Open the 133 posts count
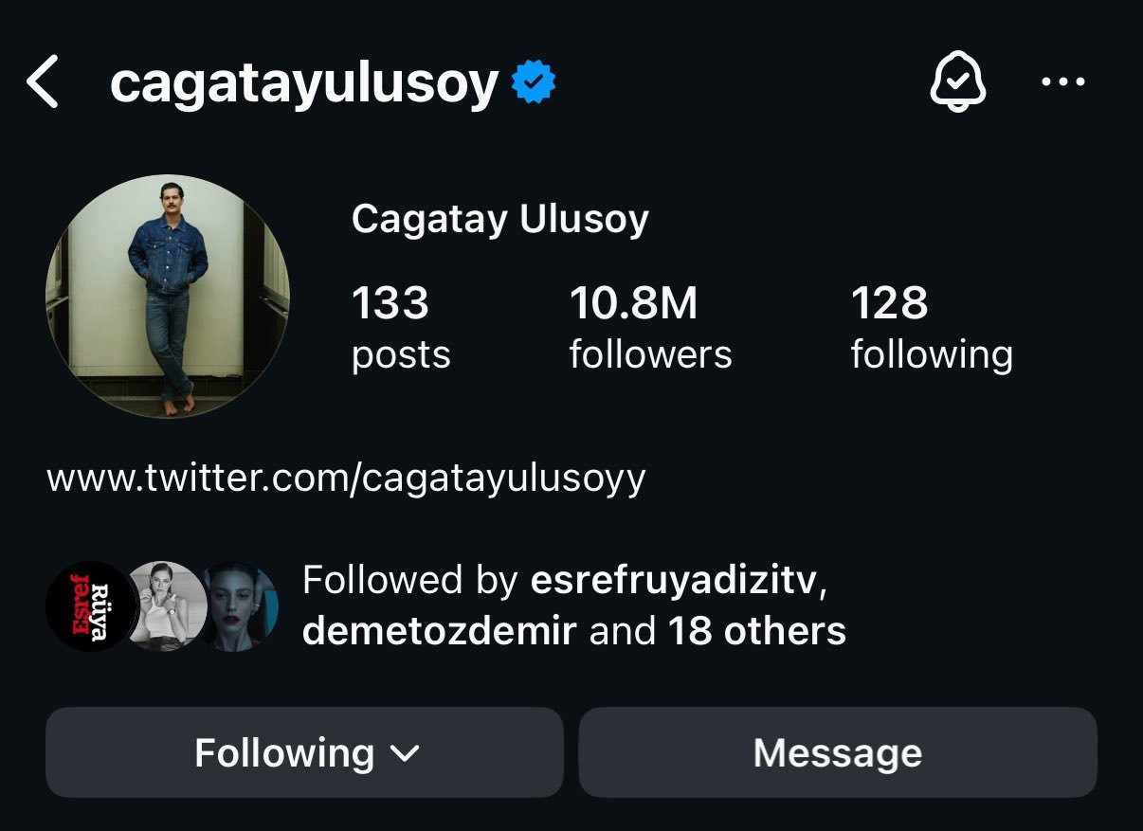 click(400, 328)
